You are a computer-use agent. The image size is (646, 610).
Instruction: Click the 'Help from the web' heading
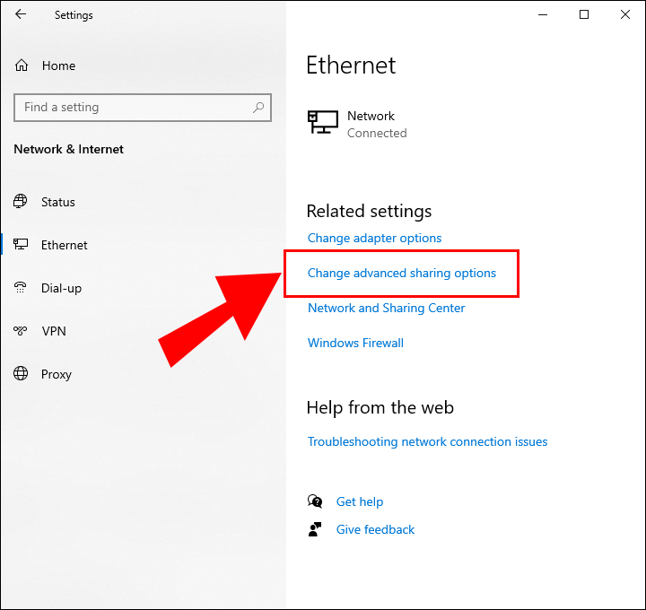coord(380,407)
